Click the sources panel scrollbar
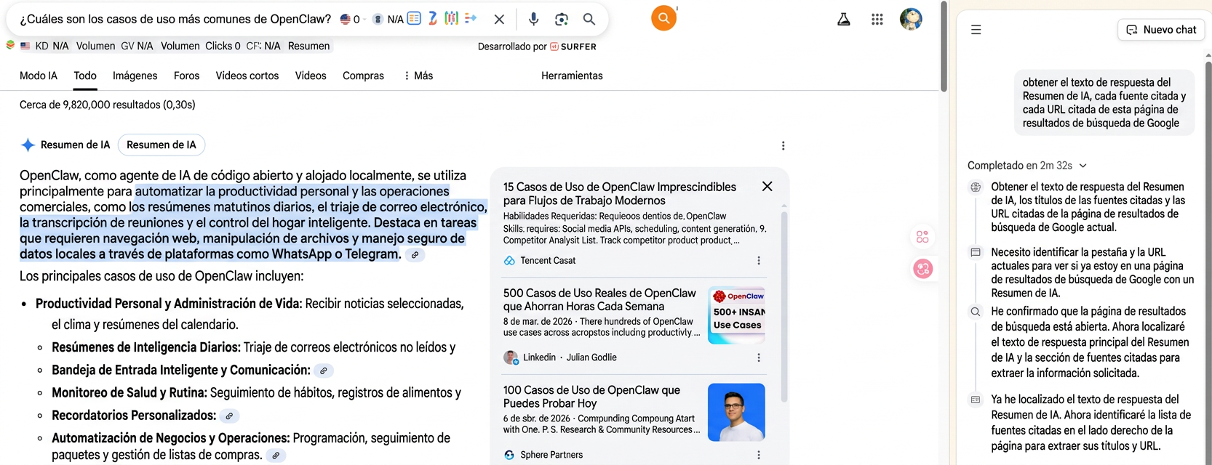Image resolution: width=1212 pixels, height=465 pixels. point(784,305)
